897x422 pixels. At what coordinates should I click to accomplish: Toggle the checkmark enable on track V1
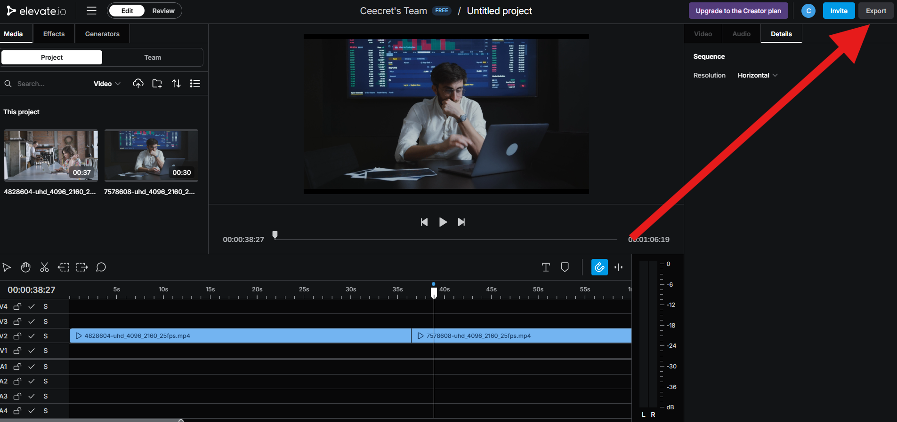coord(32,351)
